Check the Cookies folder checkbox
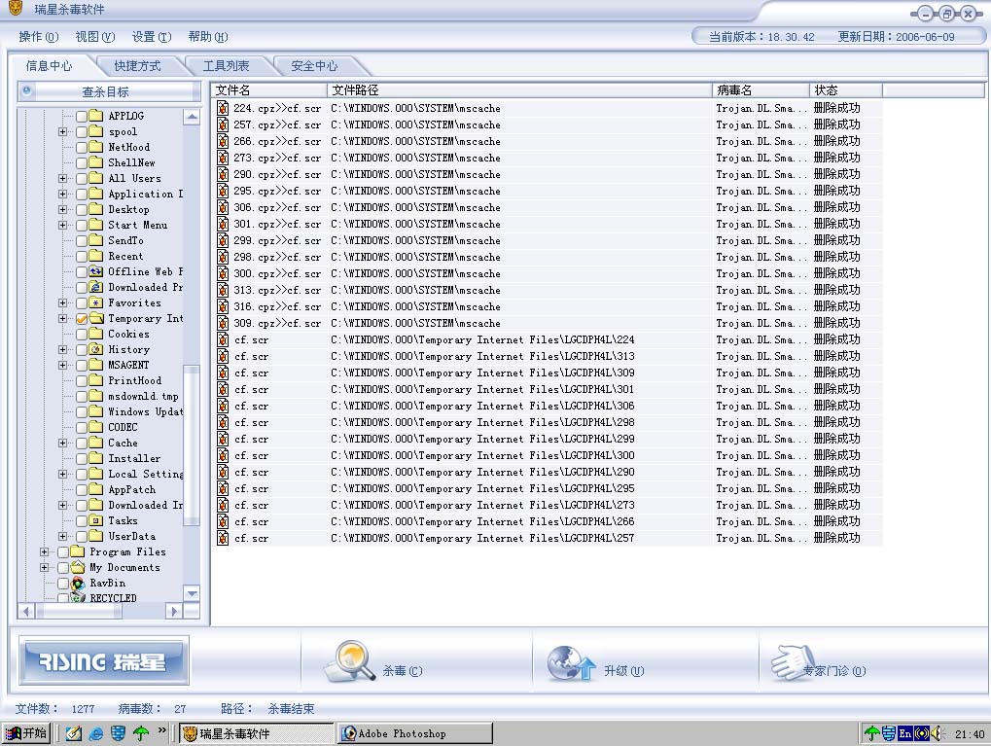Viewport: 991px width, 746px height. [82, 334]
